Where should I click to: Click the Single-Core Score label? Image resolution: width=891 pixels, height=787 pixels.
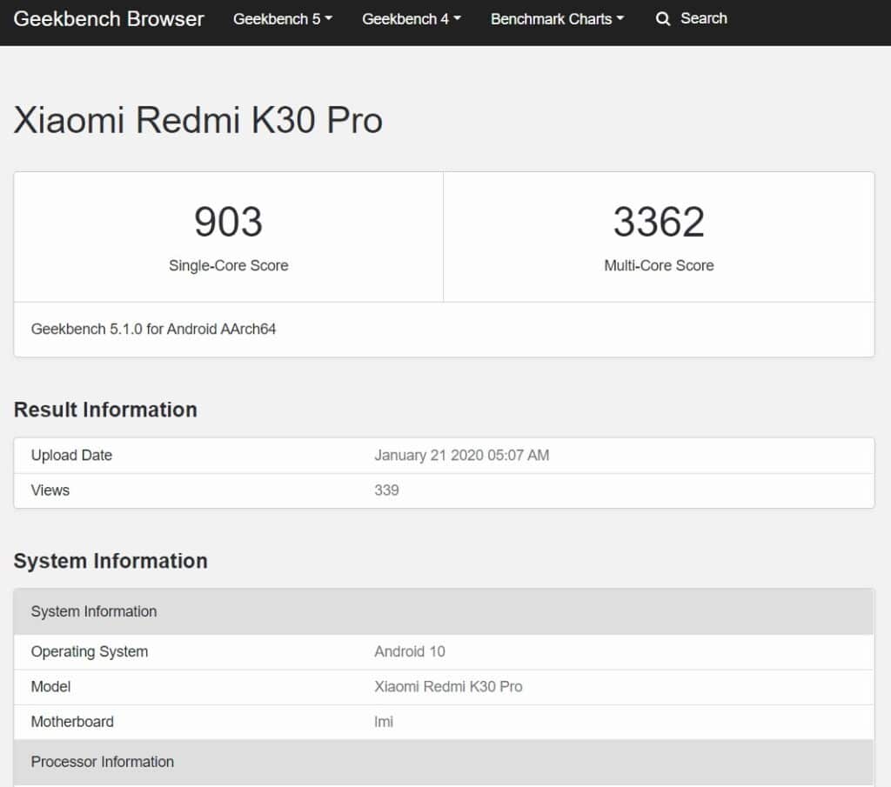(x=229, y=265)
